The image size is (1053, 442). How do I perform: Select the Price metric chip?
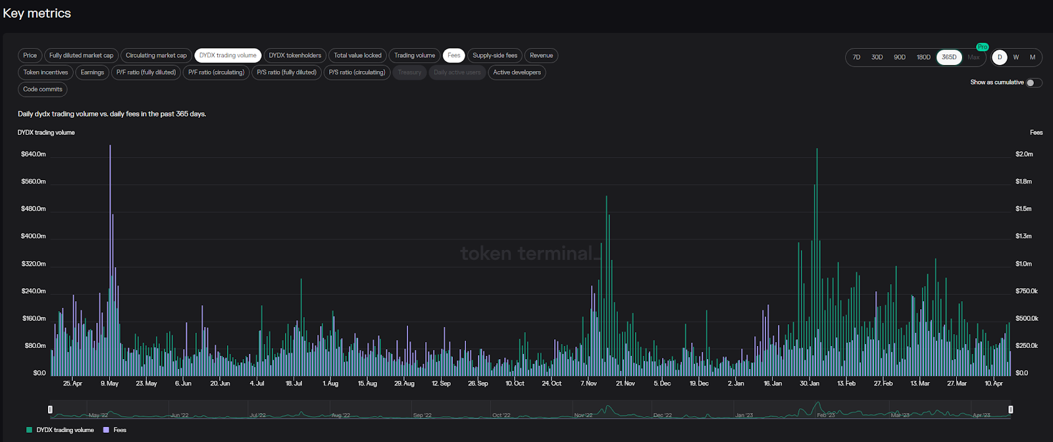(x=30, y=56)
